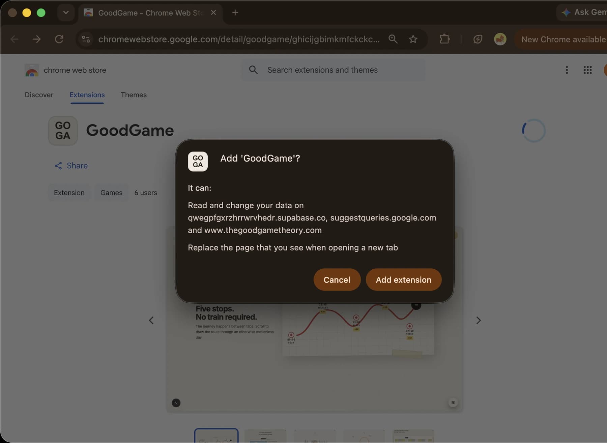
Task: Show next screenshot with right arrow
Action: coord(478,320)
